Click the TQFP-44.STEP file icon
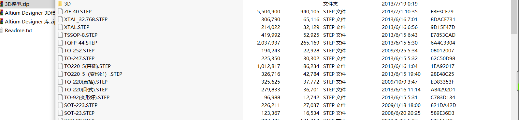This screenshot has height=120, width=519. [60, 43]
